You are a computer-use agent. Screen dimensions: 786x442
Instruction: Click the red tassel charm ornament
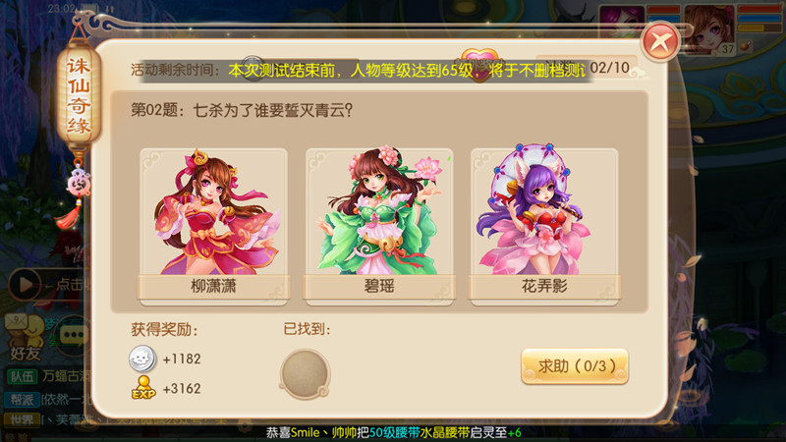74,198
